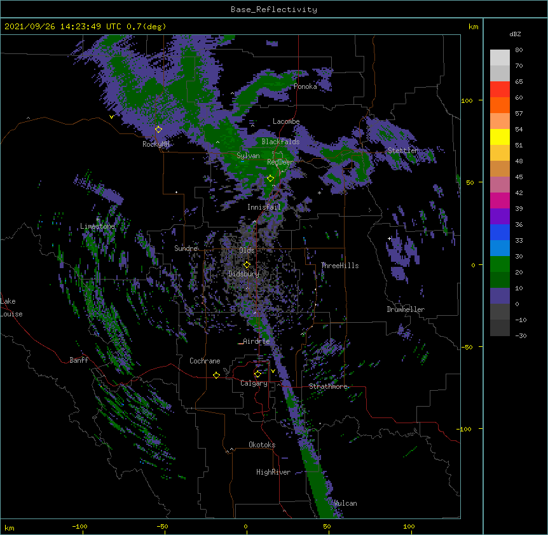Click the Didsbury town label
This screenshot has width=548, height=535.
pyautogui.click(x=243, y=274)
